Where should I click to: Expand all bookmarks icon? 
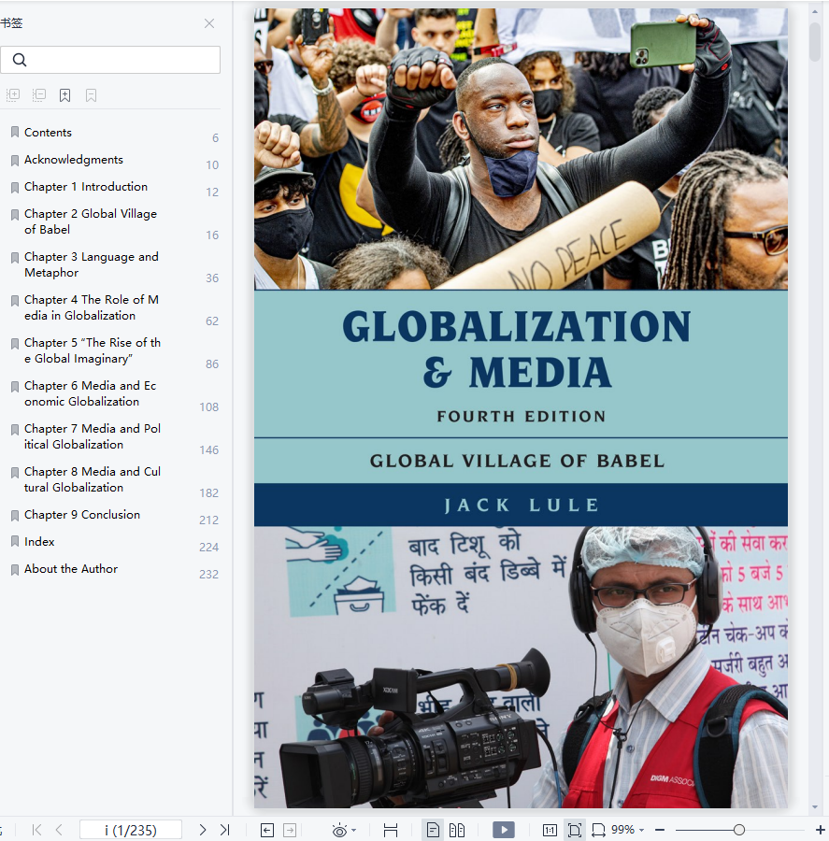point(13,95)
